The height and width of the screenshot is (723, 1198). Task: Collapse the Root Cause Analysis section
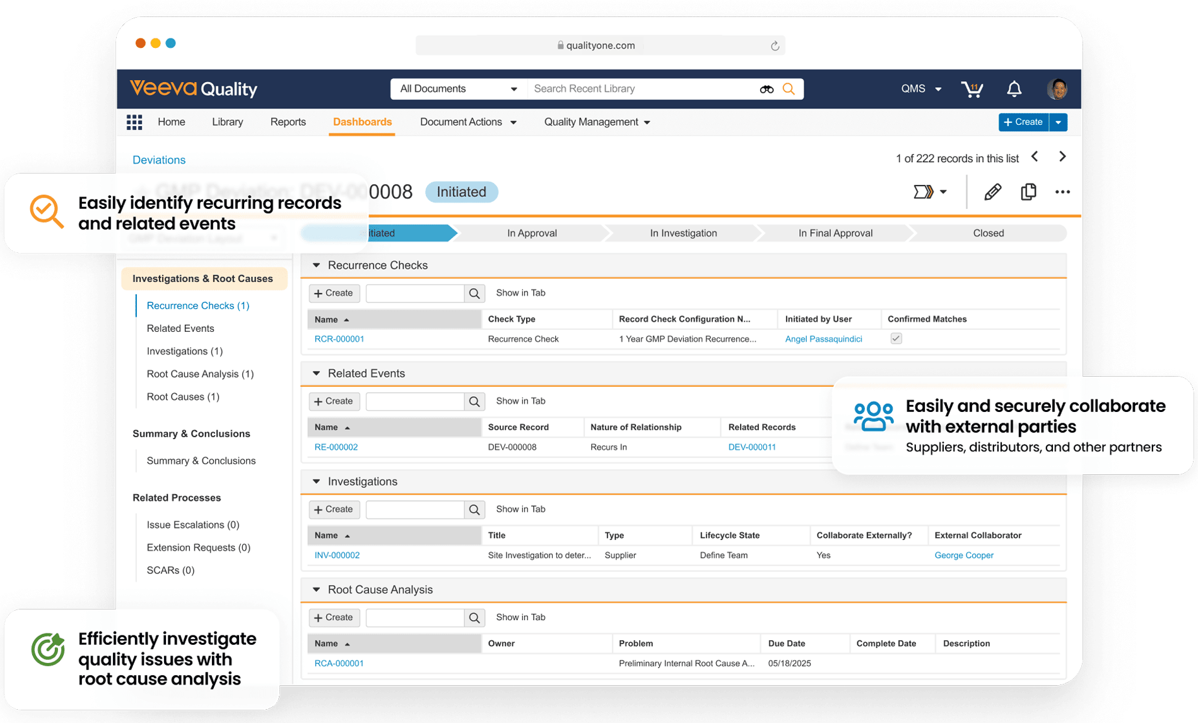[317, 590]
